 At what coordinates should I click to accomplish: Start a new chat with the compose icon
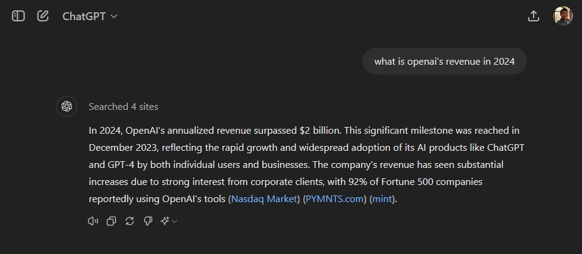tap(43, 16)
